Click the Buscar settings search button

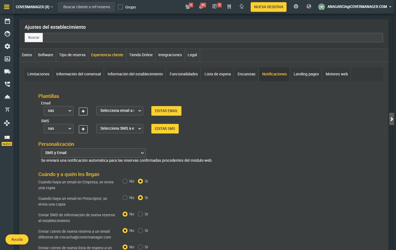pyautogui.click(x=34, y=38)
